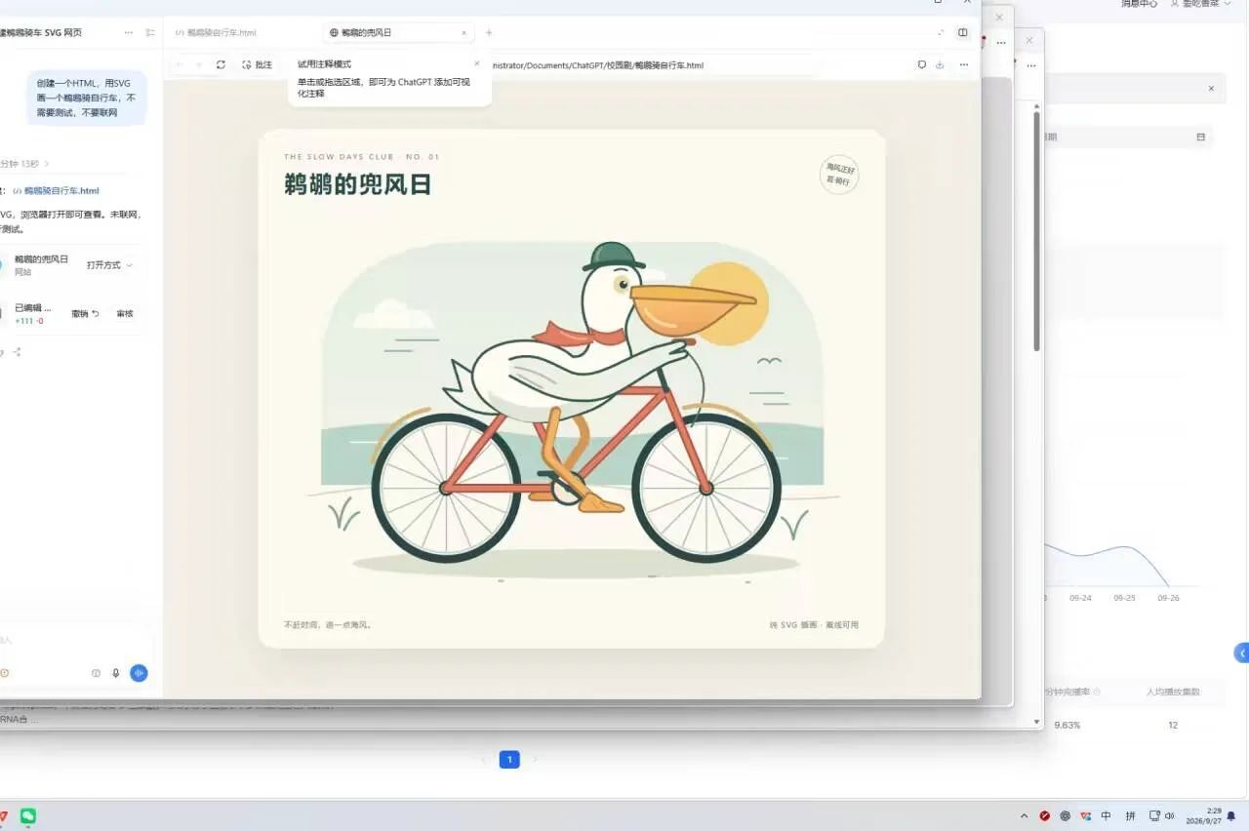Select the 鹈鹕的兜风日 preview tab
This screenshot has height=831, width=1249.
tap(400, 32)
